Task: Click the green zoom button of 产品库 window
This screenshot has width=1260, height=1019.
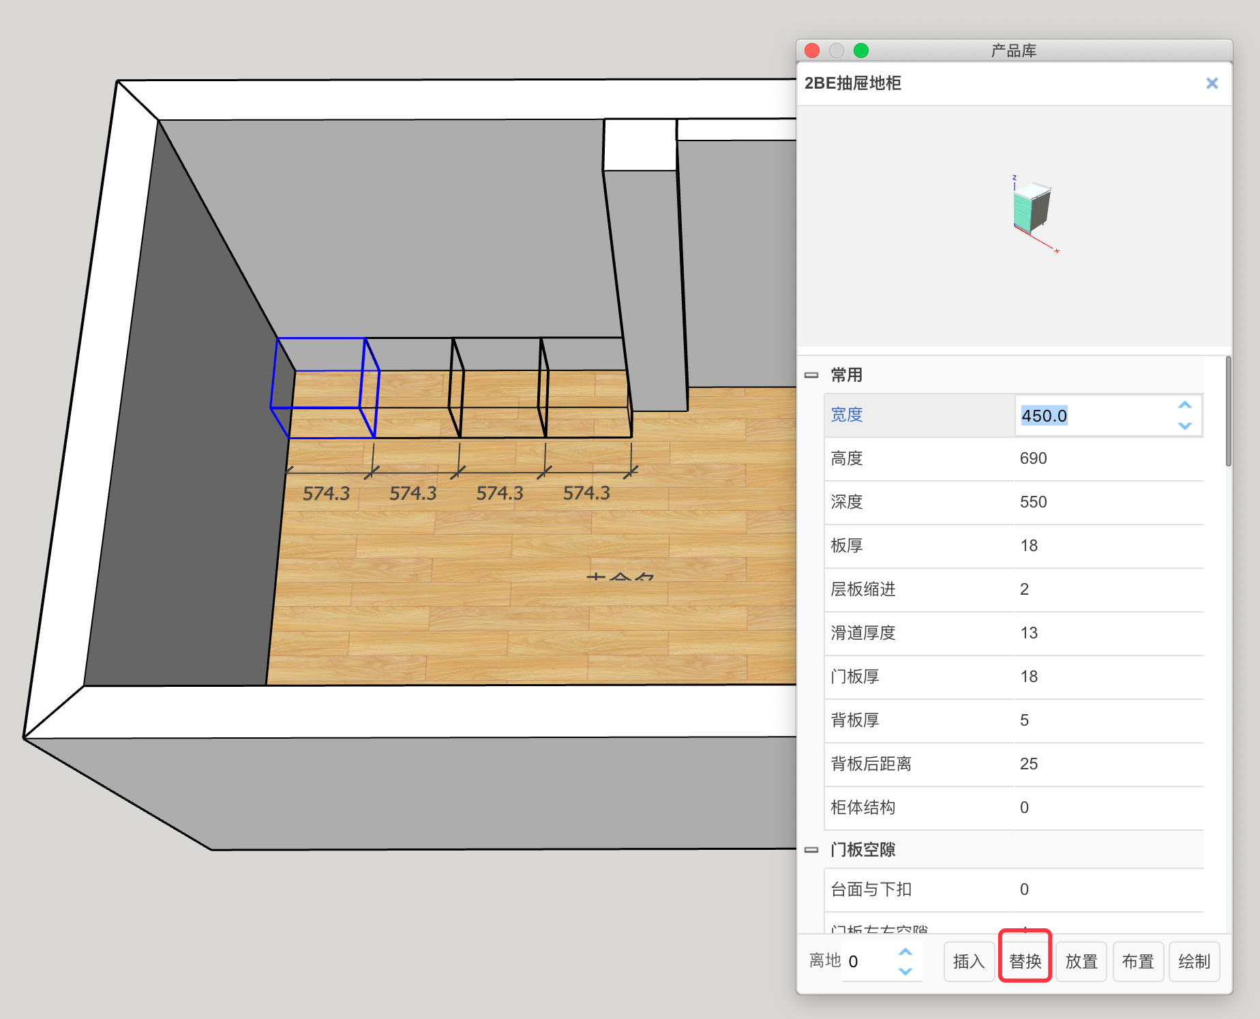Action: (x=861, y=50)
